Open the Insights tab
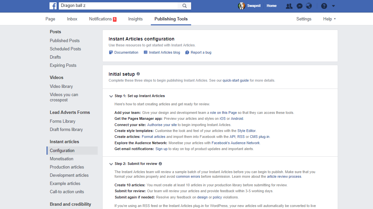373x209 pixels. coord(135,19)
